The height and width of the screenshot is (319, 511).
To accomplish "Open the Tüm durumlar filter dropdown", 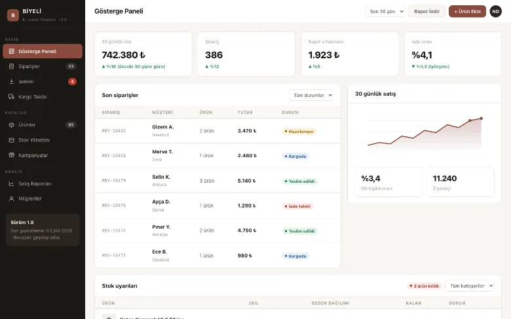I will [311, 95].
